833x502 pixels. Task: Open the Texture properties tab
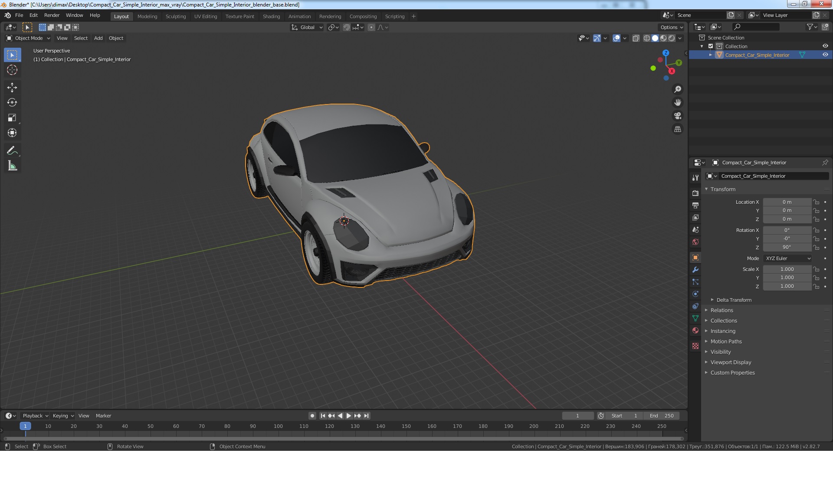695,346
